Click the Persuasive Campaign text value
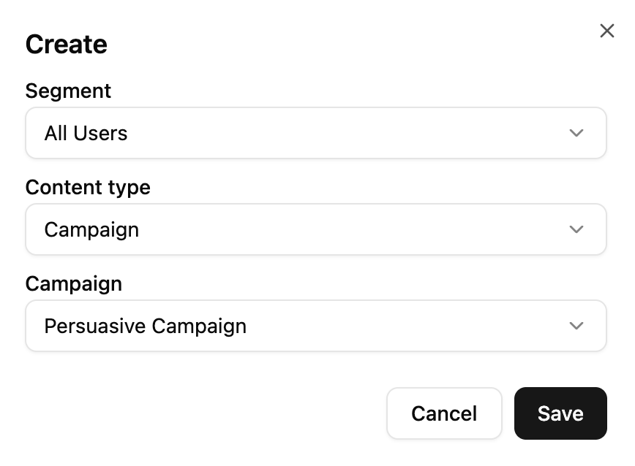This screenshot has height=466, width=635. pyautogui.click(x=146, y=326)
